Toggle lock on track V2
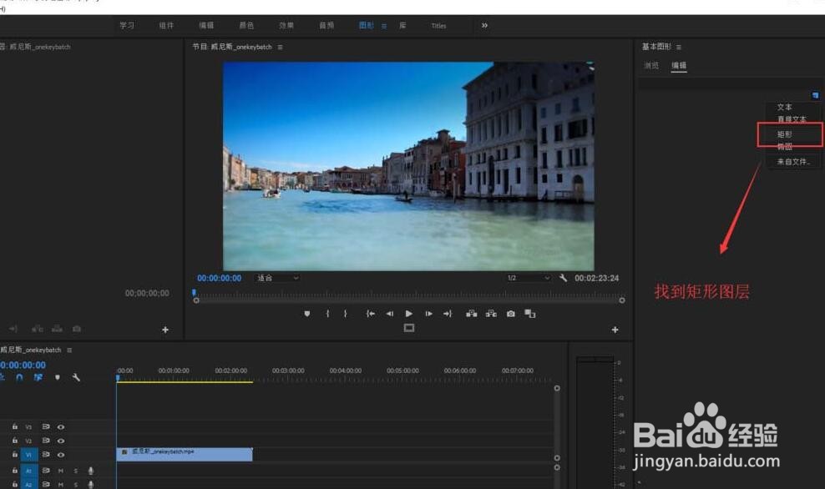Viewport: 825px width, 489px height. click(15, 441)
